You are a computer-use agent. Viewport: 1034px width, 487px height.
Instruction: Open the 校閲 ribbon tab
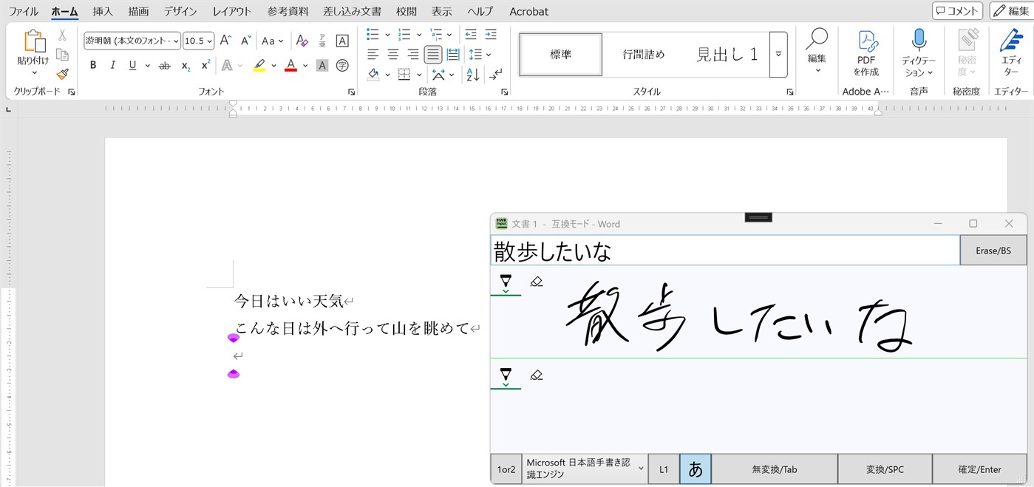(406, 11)
